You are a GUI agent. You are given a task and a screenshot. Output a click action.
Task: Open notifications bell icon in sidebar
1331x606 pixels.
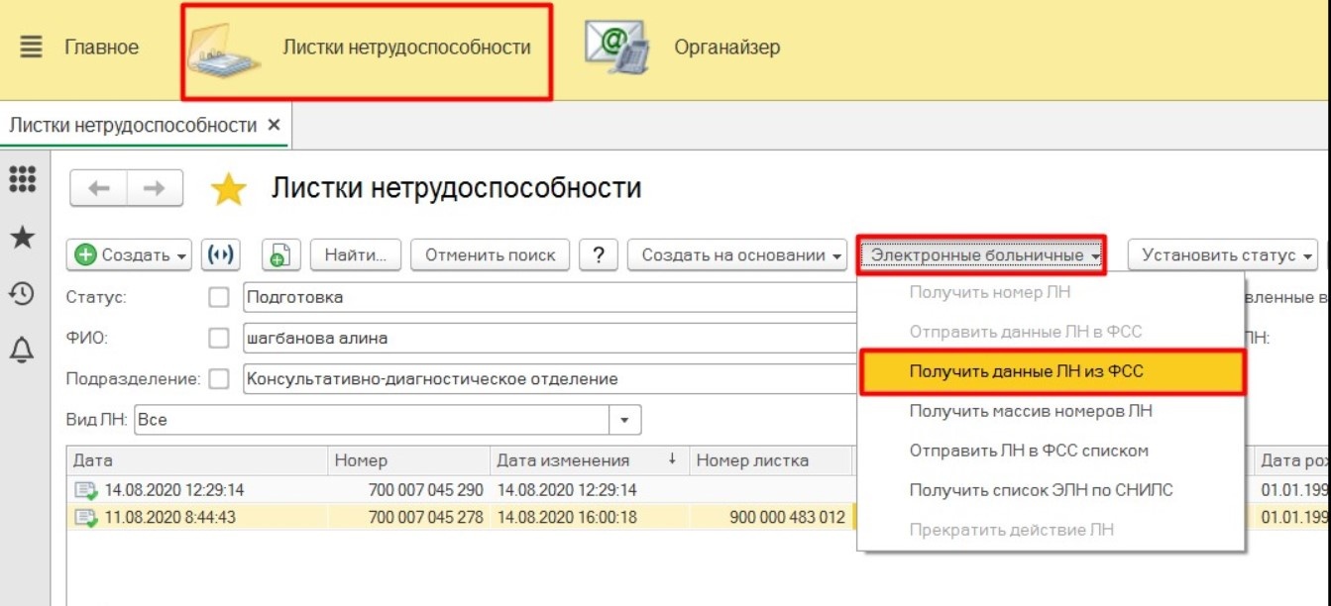point(22,350)
